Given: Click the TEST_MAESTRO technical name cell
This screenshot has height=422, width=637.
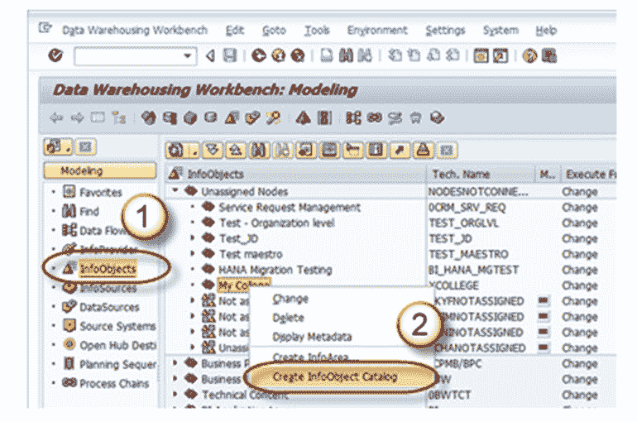Looking at the screenshot, I should tap(468, 254).
